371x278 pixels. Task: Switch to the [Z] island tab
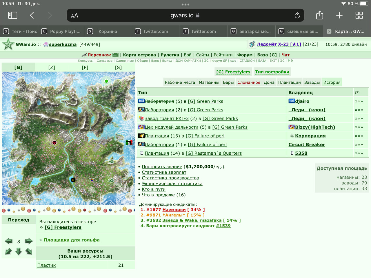(x=52, y=67)
